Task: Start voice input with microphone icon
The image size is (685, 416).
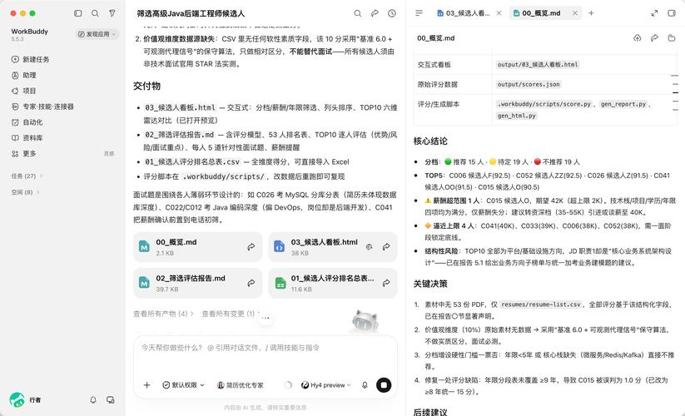Action: coord(365,385)
